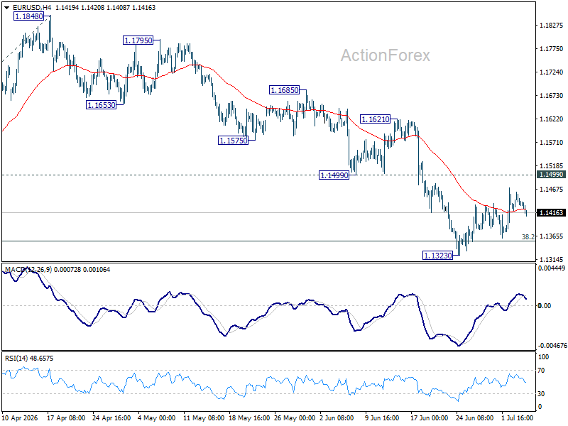Select the 1.18480 high price label
The width and height of the screenshot is (568, 426).
[29, 16]
